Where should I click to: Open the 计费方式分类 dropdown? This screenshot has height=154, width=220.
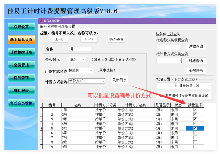(x=80, y=70)
